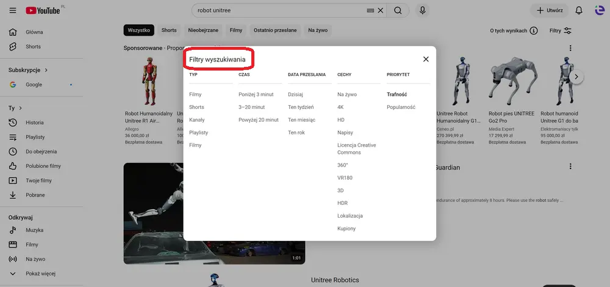
Task: Filter by Powyżej 20 minut duration
Action: coord(258,120)
